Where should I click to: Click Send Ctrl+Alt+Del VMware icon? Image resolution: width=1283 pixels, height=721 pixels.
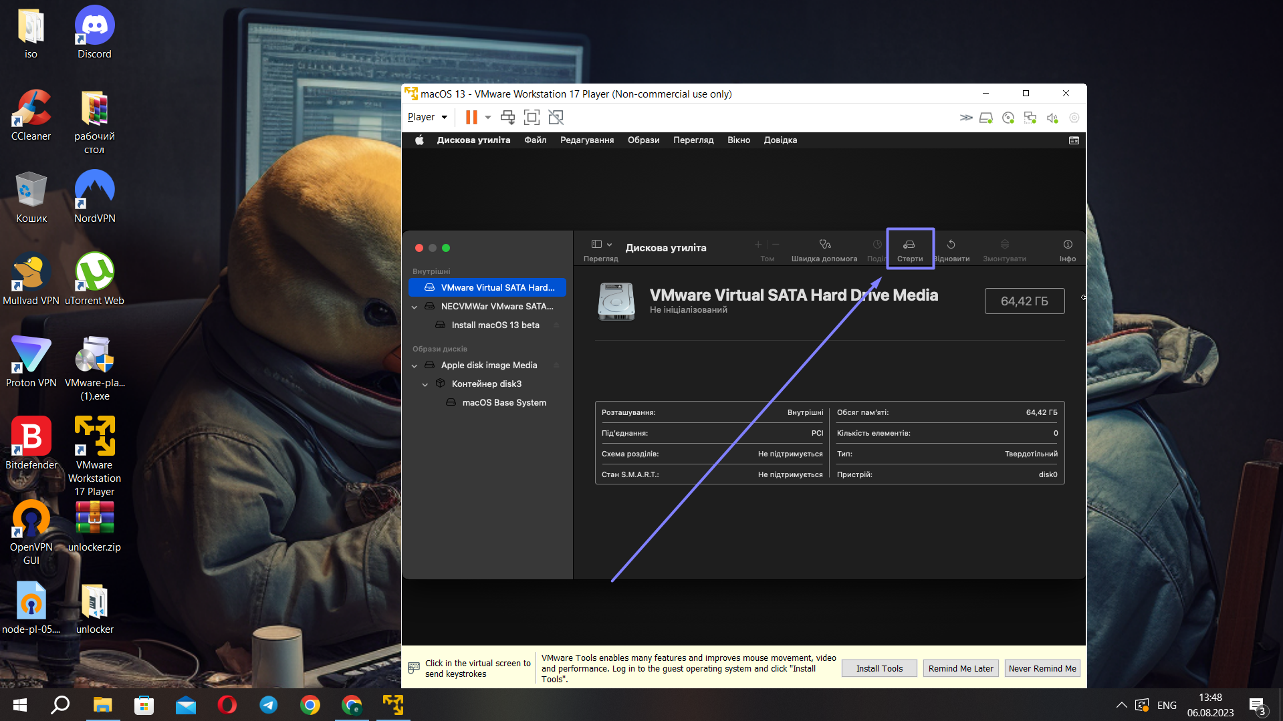[508, 118]
